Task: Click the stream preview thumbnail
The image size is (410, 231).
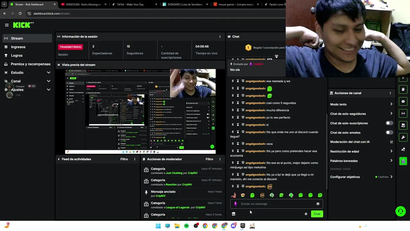Action: pyautogui.click(x=140, y=111)
